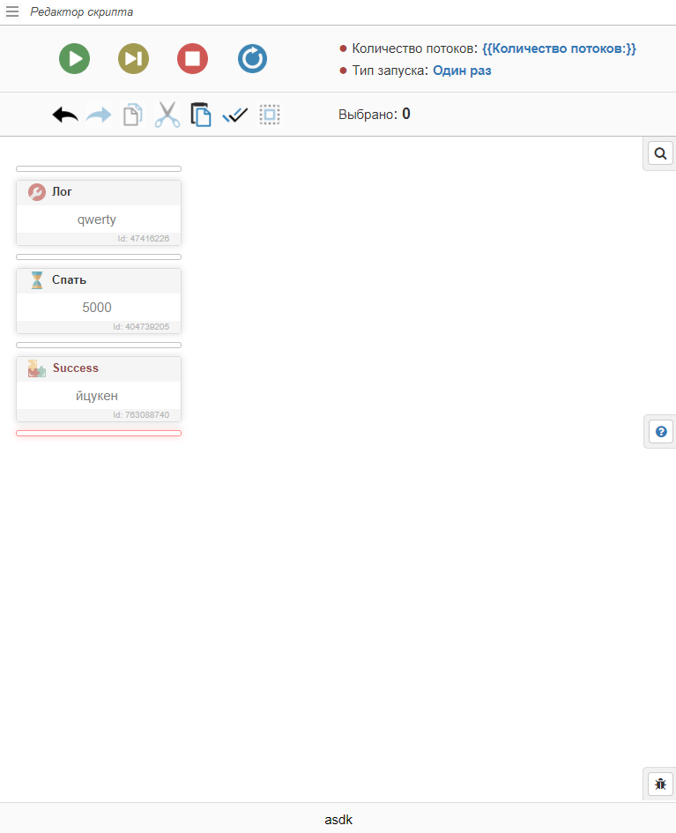Click the dotted-square selection icon
Screen dimensions: 676x833
[x=270, y=115]
